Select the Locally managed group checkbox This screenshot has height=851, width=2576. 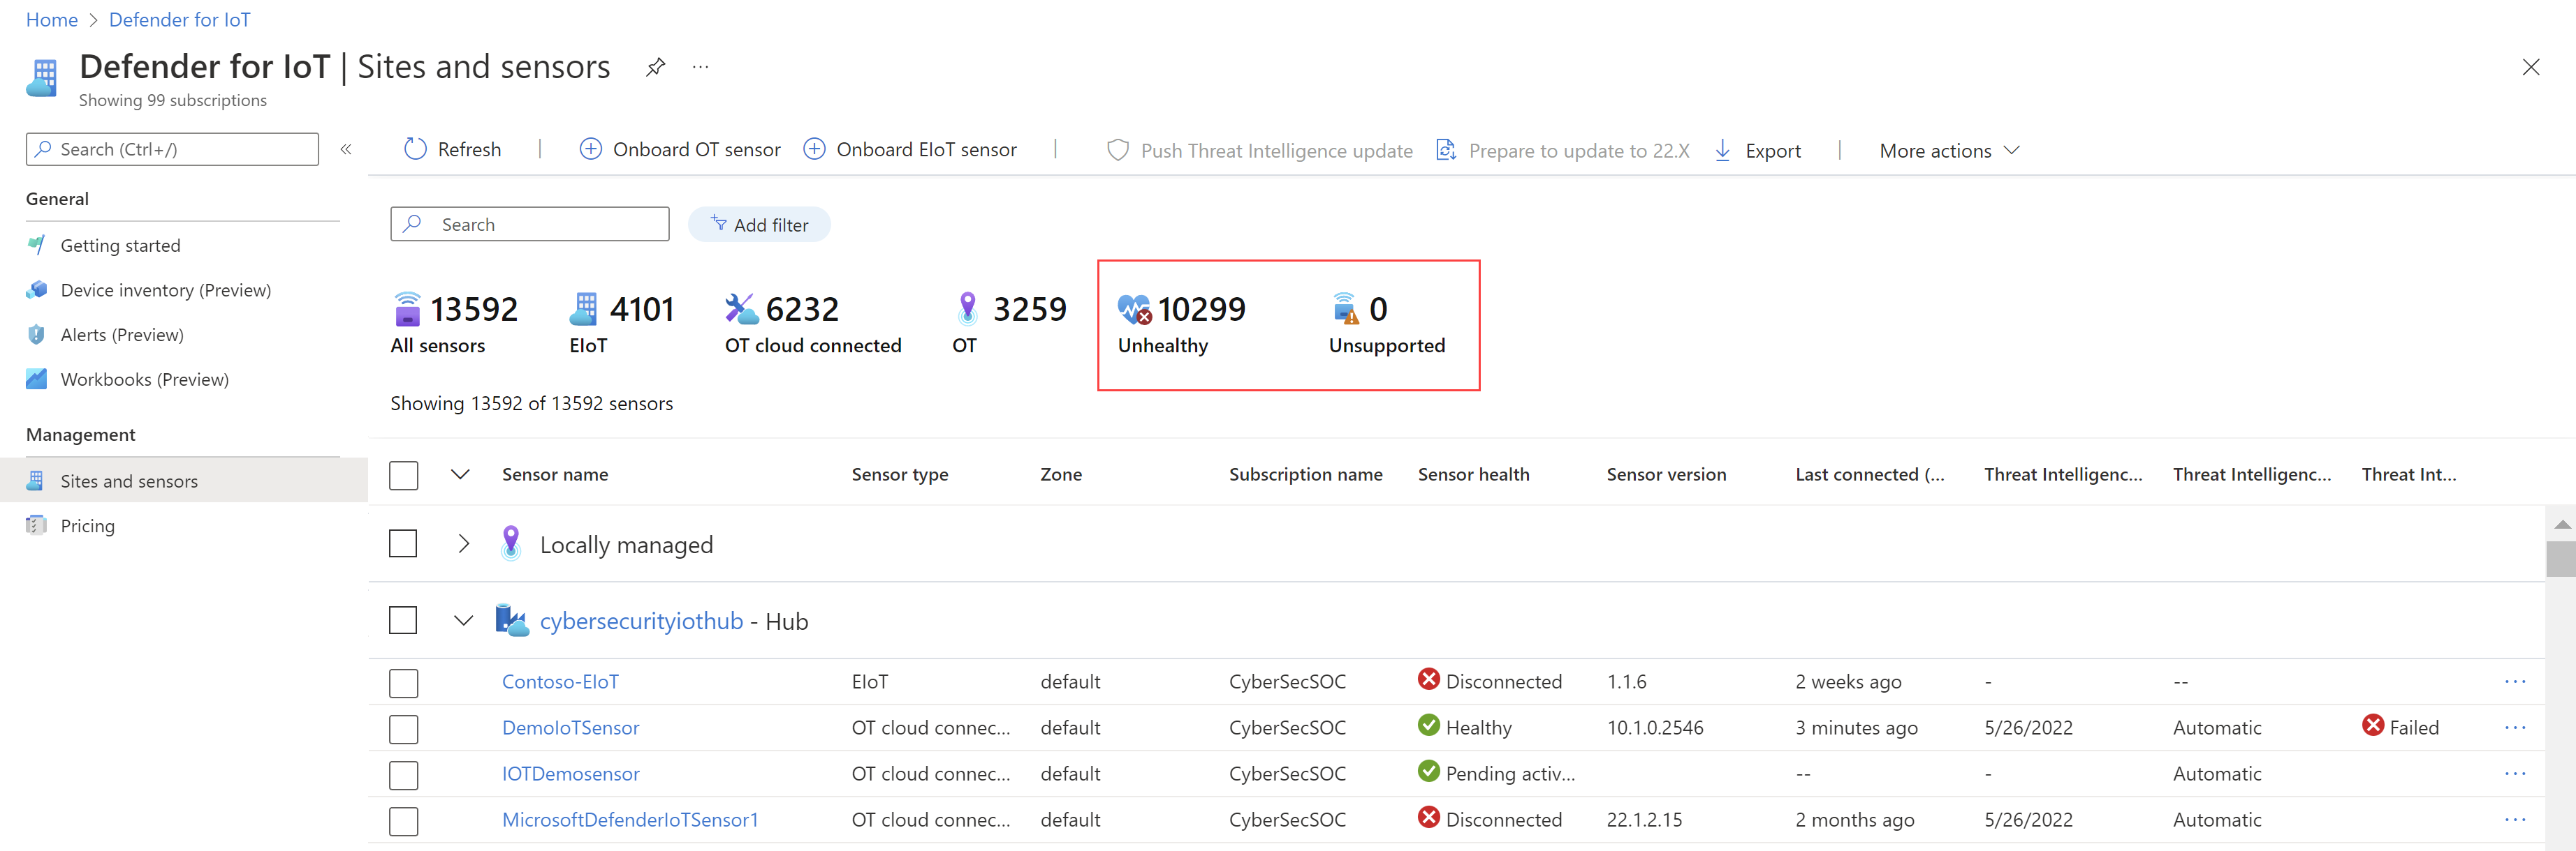coord(403,543)
